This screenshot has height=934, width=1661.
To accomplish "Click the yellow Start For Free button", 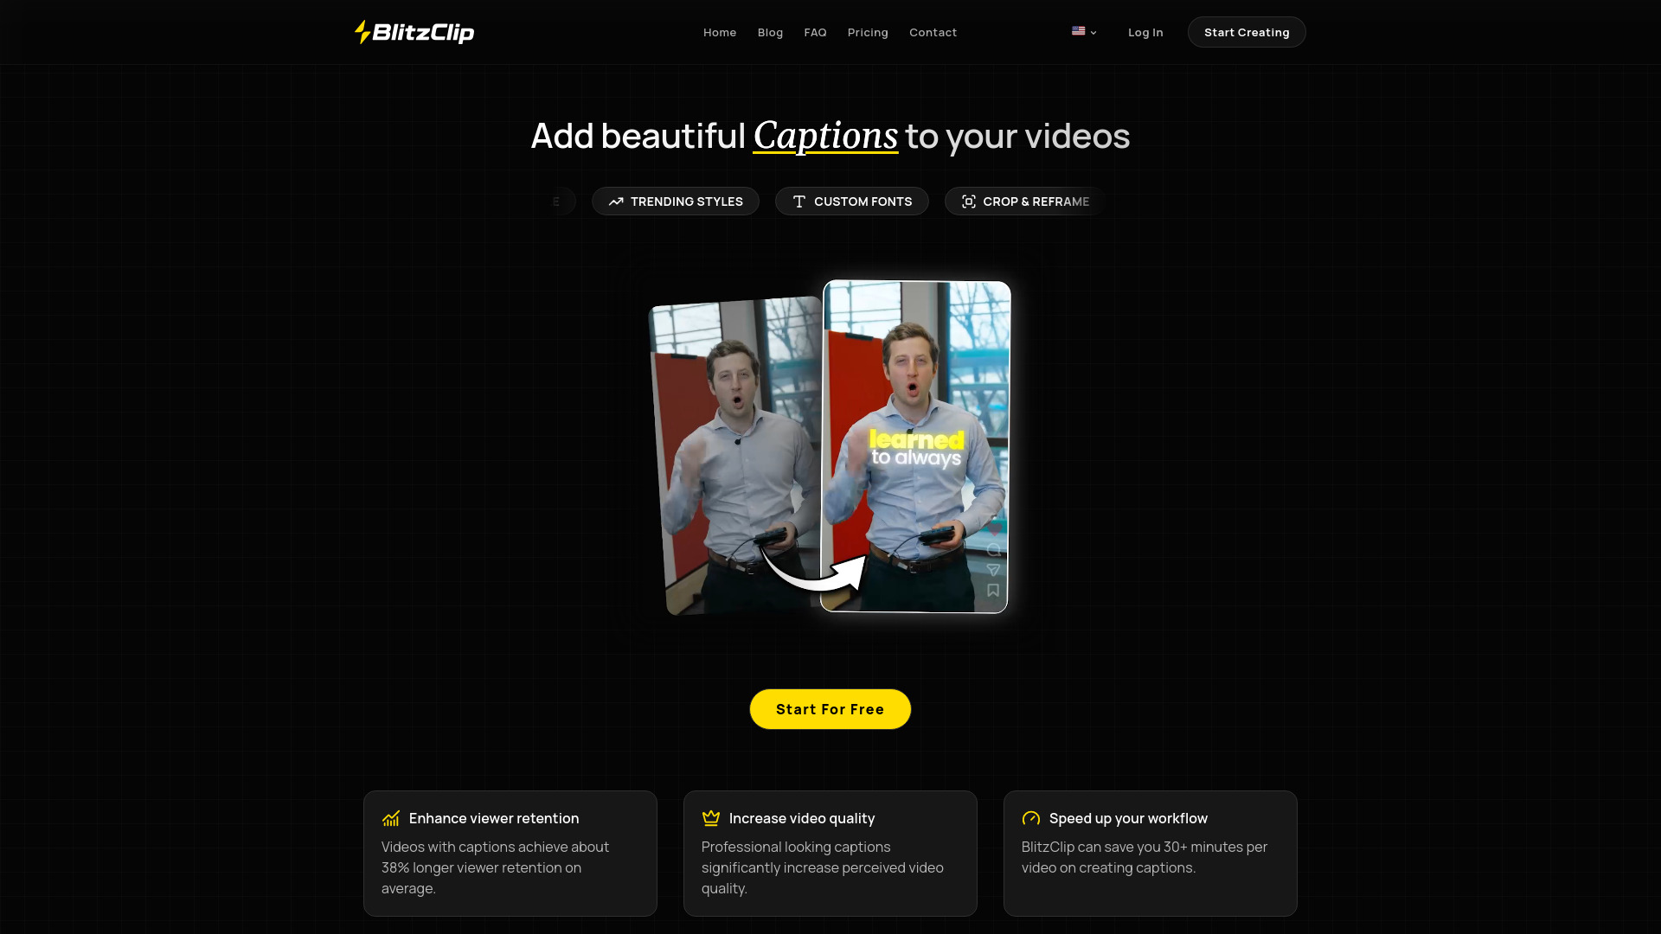I will [830, 709].
